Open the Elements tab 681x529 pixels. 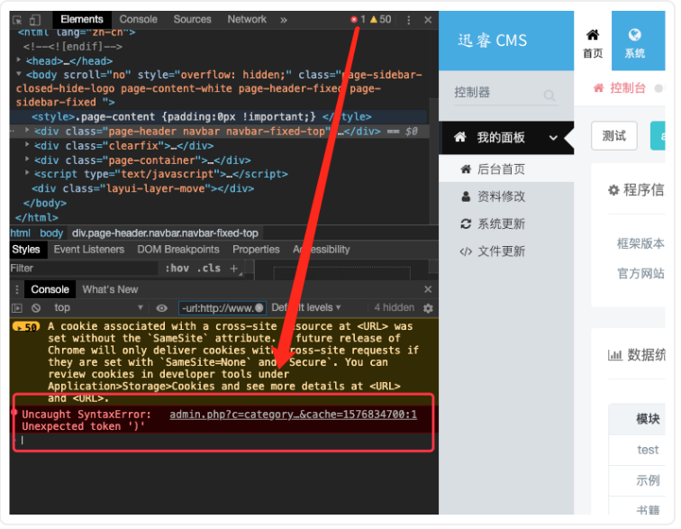82,20
